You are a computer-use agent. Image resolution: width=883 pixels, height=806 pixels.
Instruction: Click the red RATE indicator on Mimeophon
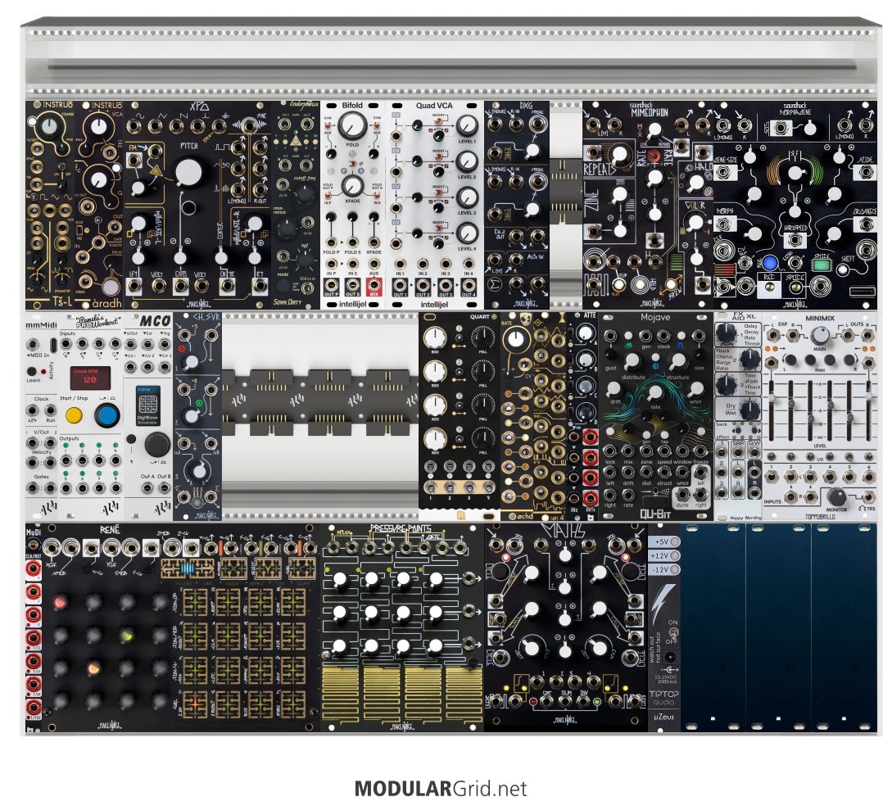click(x=654, y=154)
